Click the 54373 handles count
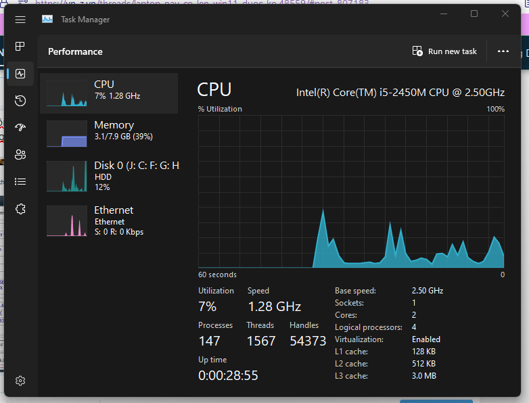Viewport: 529px width, 403px height. click(308, 341)
